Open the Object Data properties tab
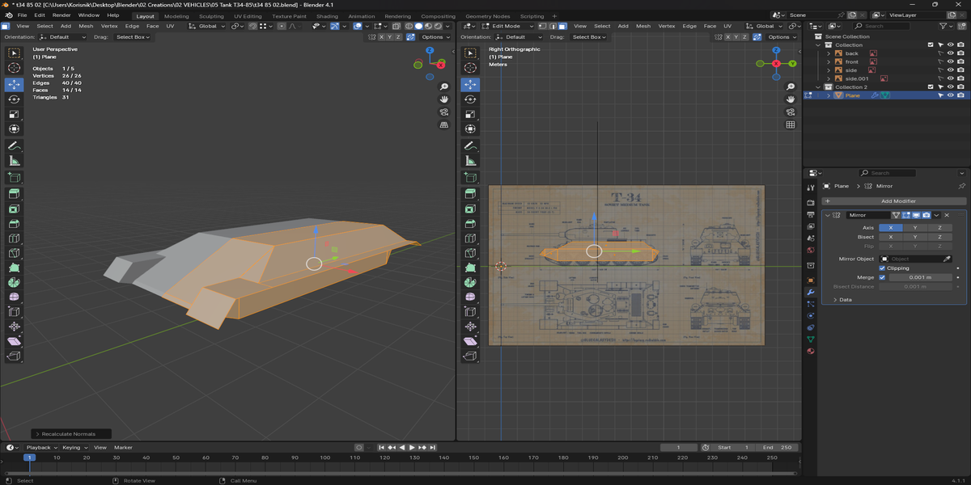Screen dimensions: 971x485 (810, 339)
